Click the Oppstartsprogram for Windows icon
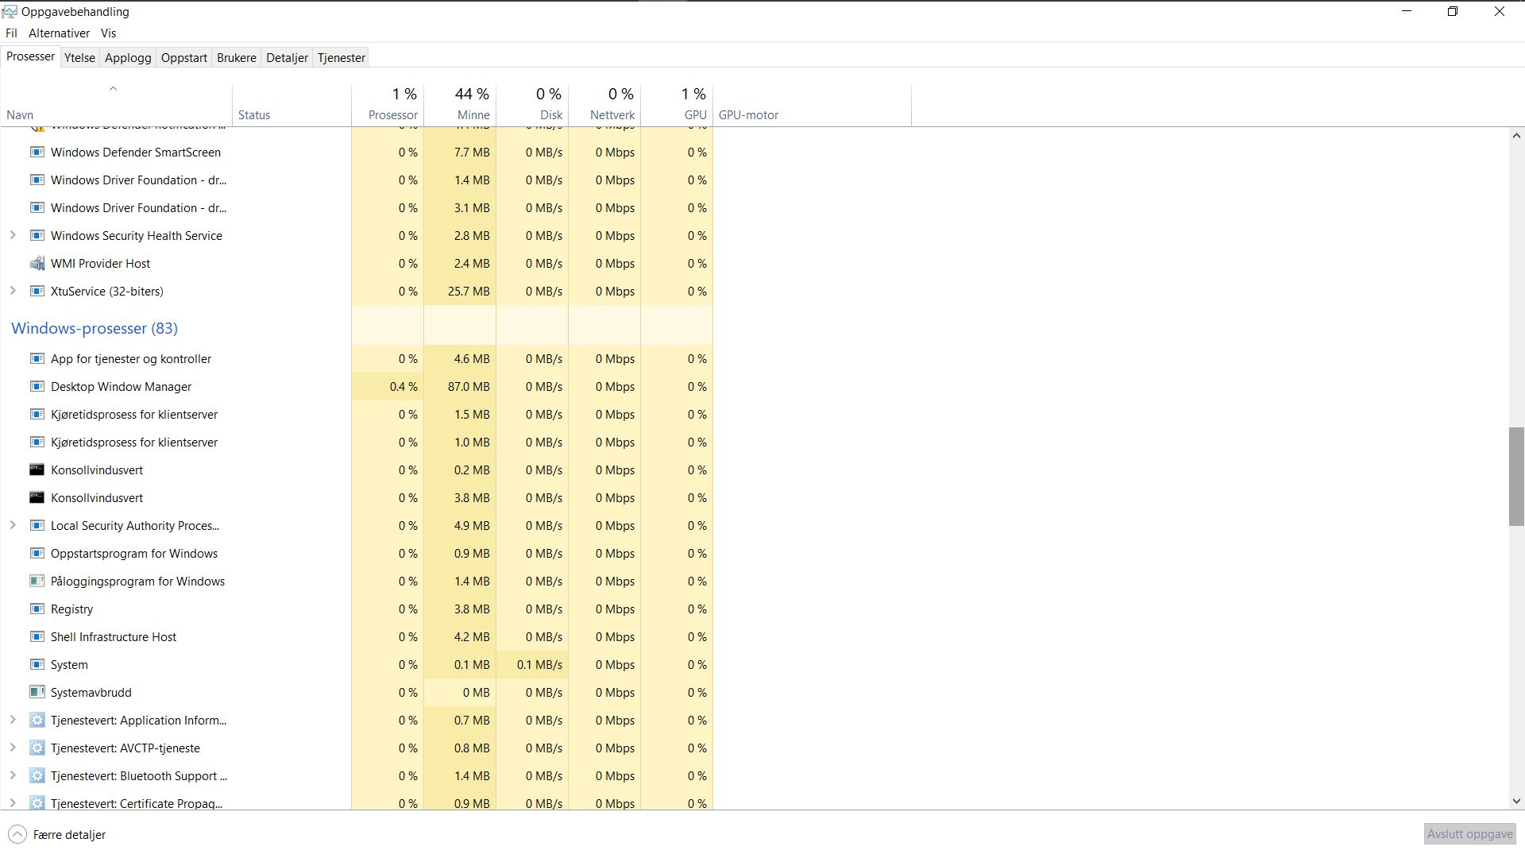Screen dimensions: 1525x858 coord(37,553)
